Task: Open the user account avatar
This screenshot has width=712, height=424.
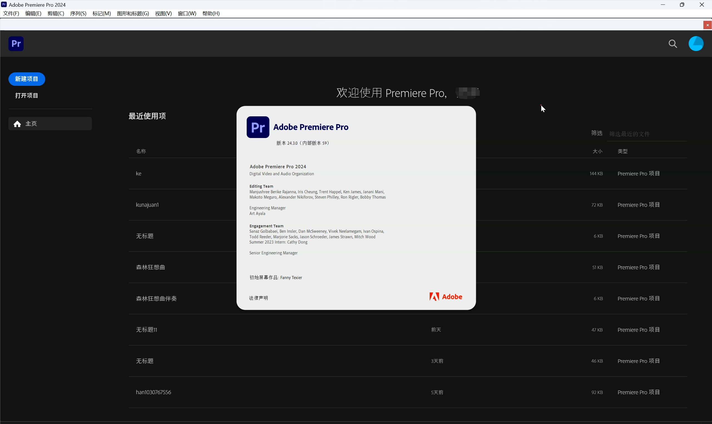Action: pyautogui.click(x=696, y=44)
